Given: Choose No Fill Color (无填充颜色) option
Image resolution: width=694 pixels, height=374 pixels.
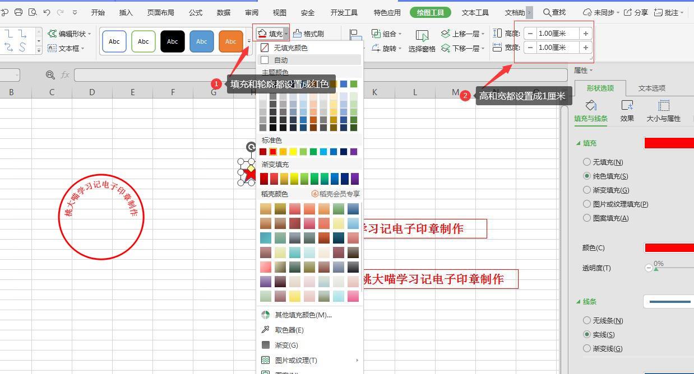Looking at the screenshot, I should [x=290, y=48].
